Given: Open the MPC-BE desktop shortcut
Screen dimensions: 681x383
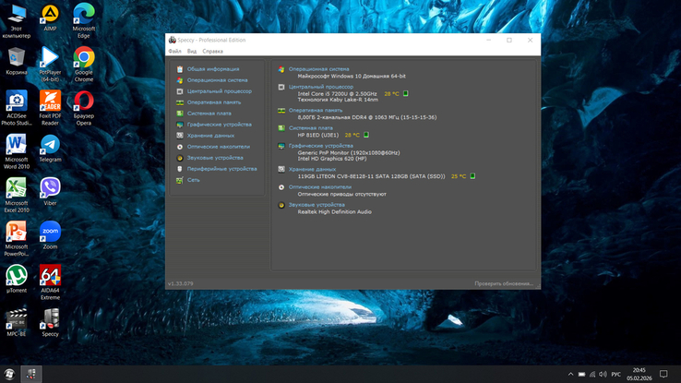Looking at the screenshot, I should [17, 322].
